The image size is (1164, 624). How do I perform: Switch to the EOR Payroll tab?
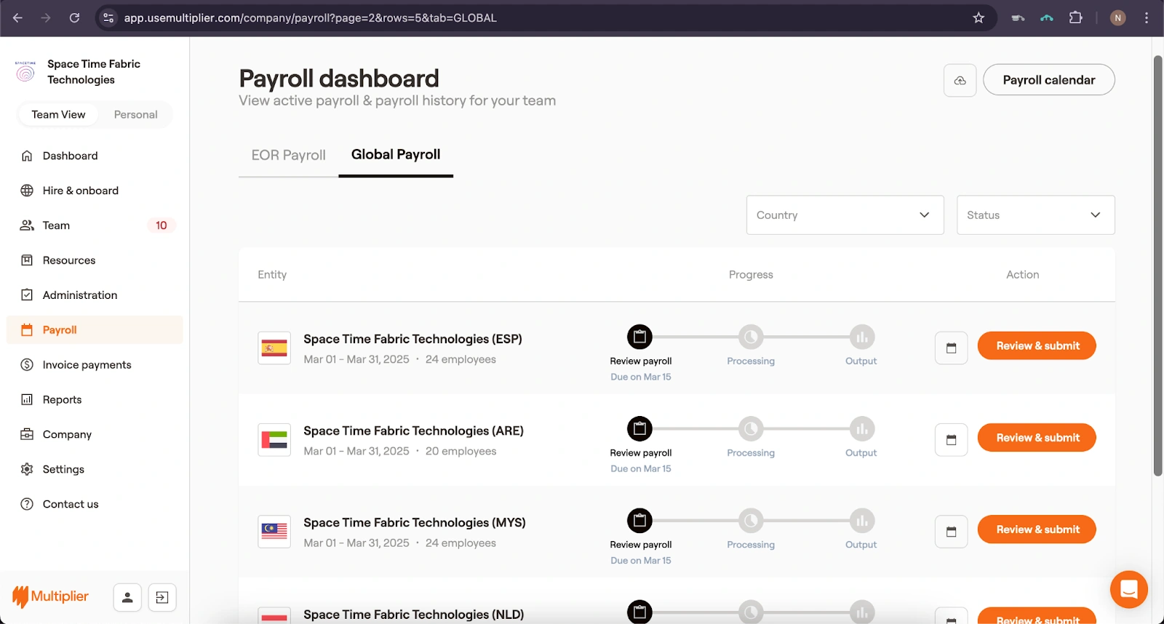click(x=289, y=155)
